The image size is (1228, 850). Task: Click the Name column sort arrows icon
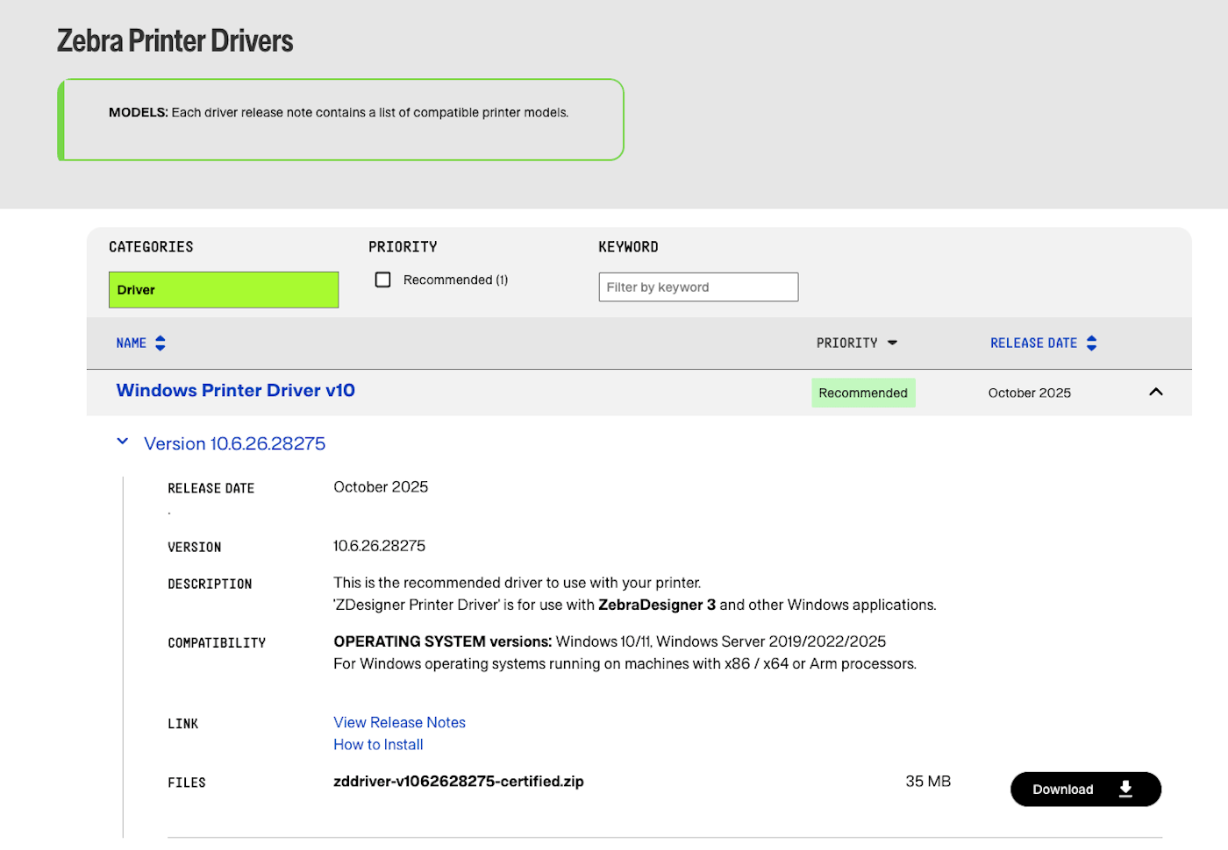(161, 343)
